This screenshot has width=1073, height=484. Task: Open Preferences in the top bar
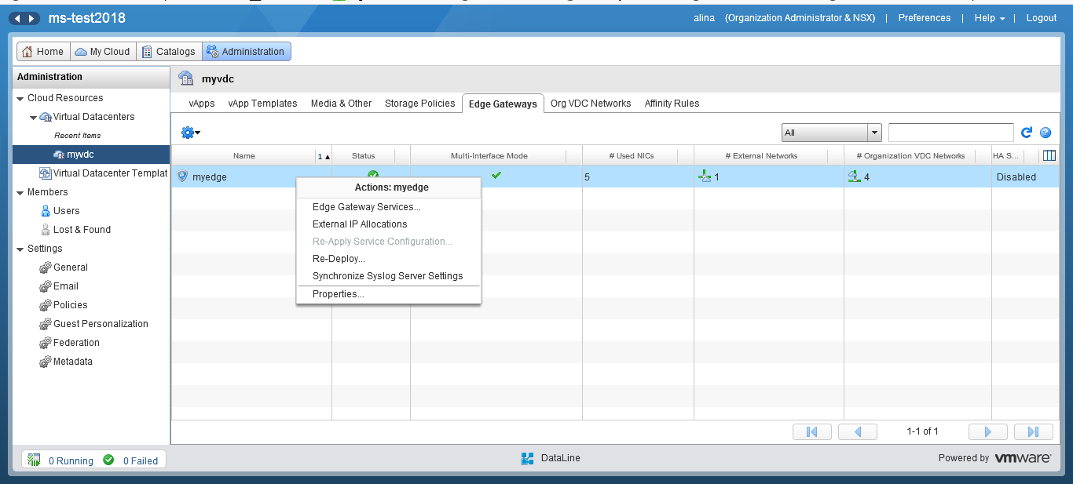pyautogui.click(x=925, y=18)
